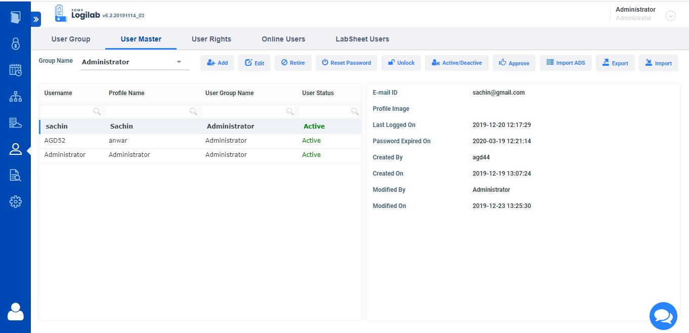Click the Add user button
Viewport: 689px width, 333px height.
click(x=218, y=63)
